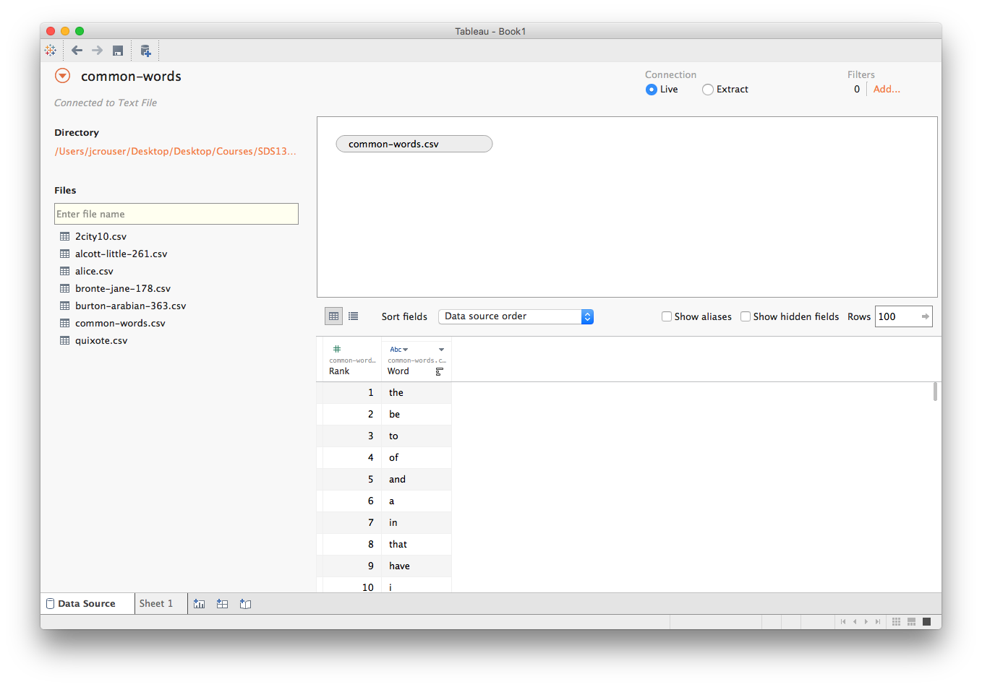
Task: Show filmstrip view icon
Action: [x=912, y=621]
